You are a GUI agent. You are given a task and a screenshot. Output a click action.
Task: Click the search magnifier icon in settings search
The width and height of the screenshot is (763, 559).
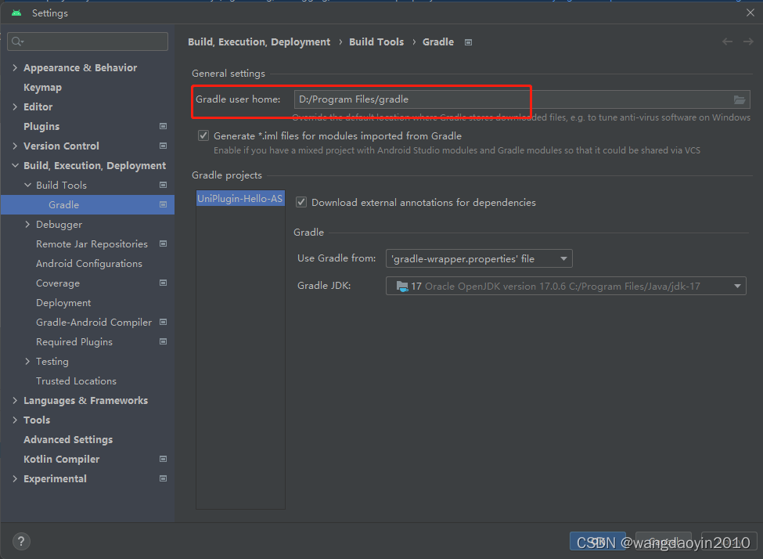(17, 41)
